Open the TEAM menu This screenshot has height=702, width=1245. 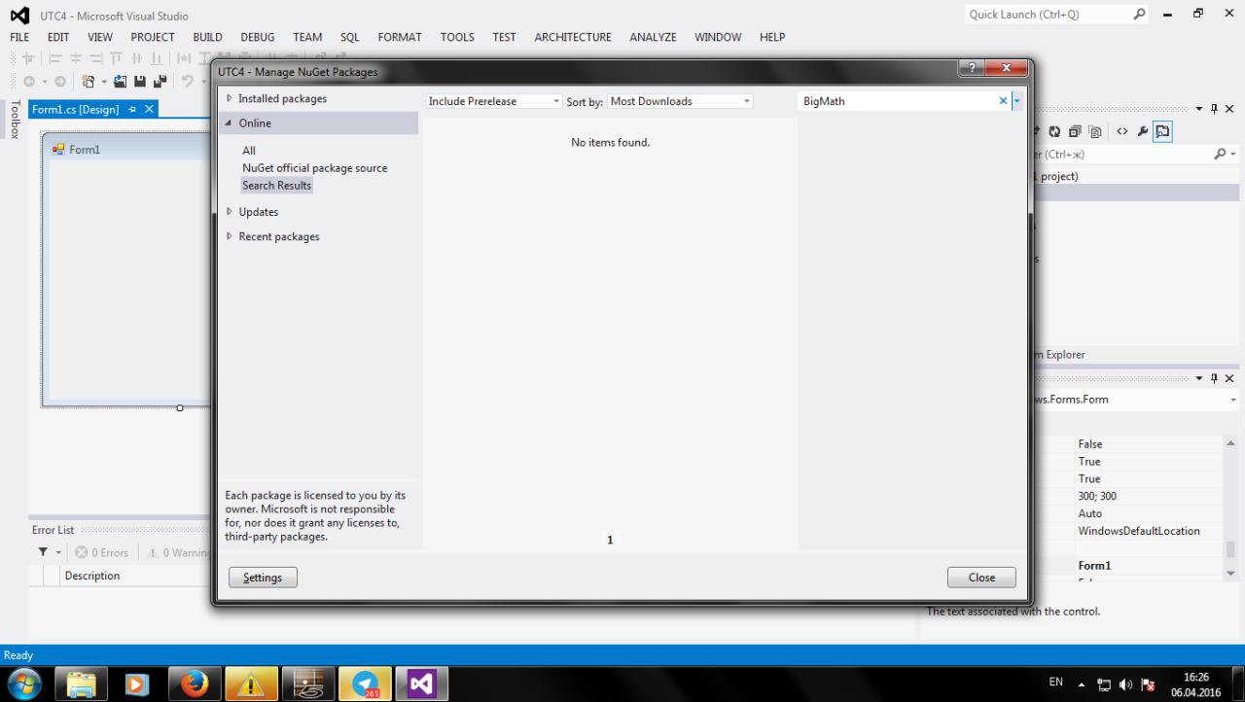coord(307,37)
